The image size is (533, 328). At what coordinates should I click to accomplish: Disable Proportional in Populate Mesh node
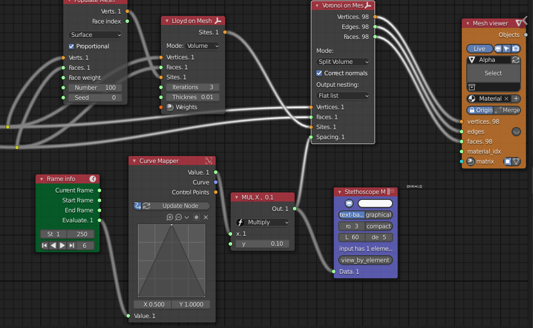[71, 46]
